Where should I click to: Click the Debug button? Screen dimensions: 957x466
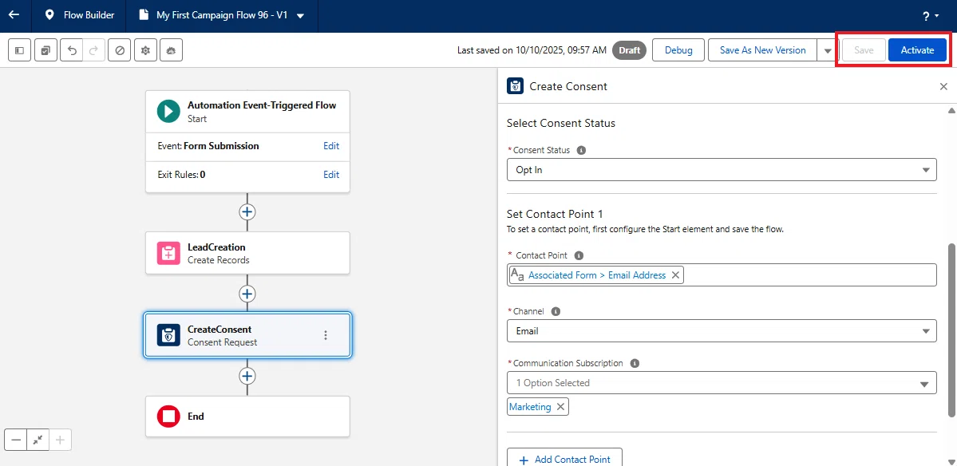click(678, 50)
